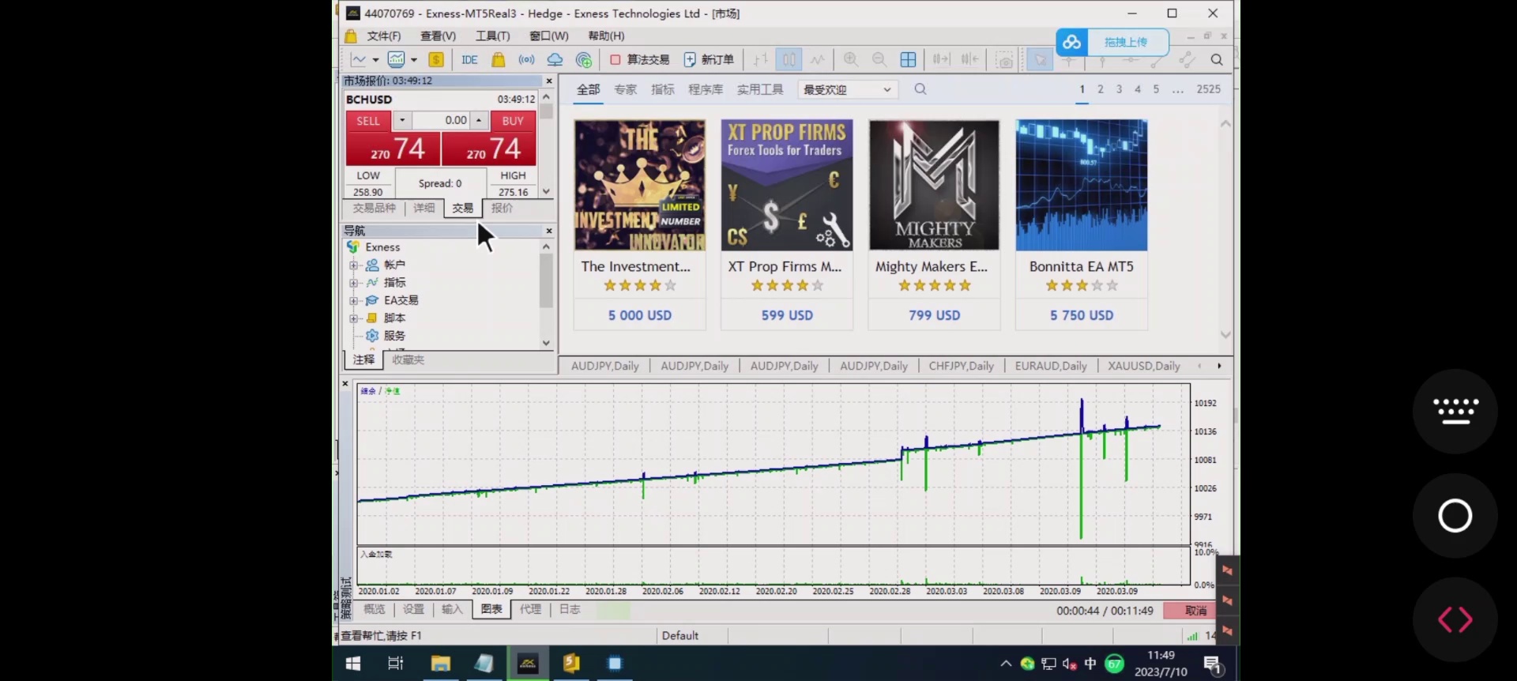
Task: Open the 最受欢迎 sort dropdown
Action: point(848,90)
